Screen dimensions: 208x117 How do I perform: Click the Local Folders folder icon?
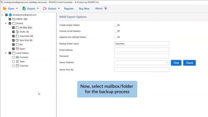[x=14, y=53]
